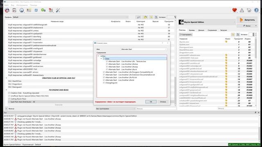Viewport: 262px width, 147px height.
Task: Open the warning triangle Notifications icon
Action: point(242,10)
